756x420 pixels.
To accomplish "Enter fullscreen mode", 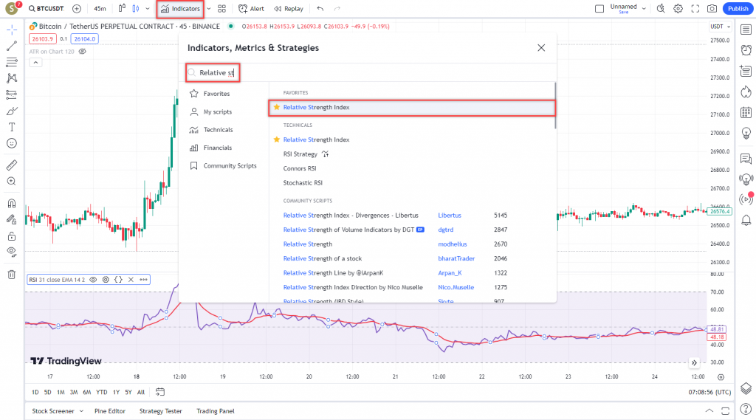I will click(695, 9).
